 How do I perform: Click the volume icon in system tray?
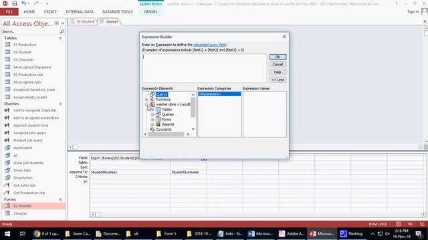click(x=387, y=234)
